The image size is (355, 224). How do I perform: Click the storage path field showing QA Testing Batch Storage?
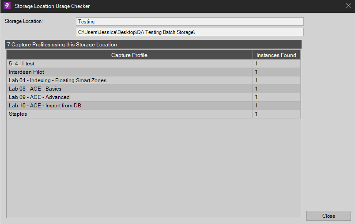point(190,32)
